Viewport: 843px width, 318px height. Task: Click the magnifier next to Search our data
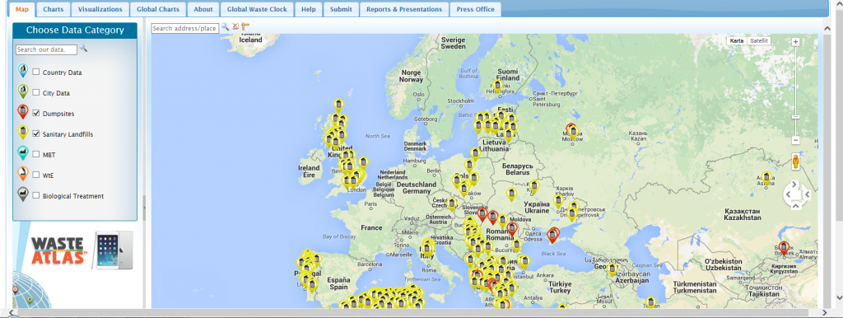[83, 49]
